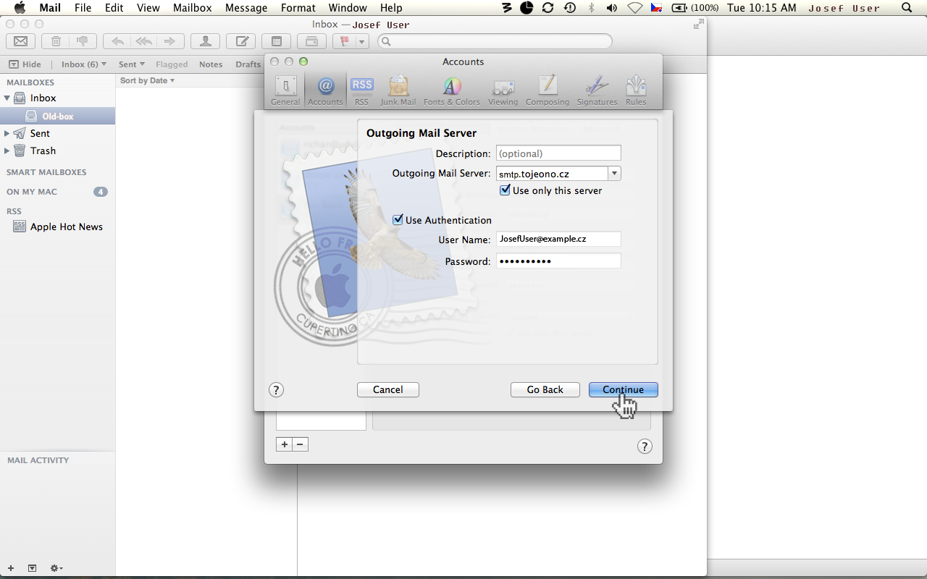Toggle mail activity panel button
The width and height of the screenshot is (927, 579).
coord(32,568)
